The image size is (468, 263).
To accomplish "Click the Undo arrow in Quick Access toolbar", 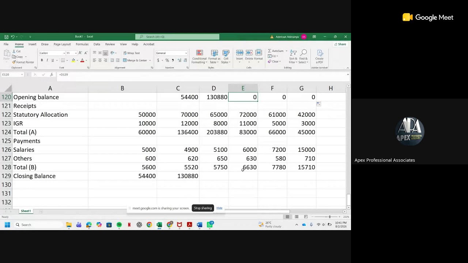I will coord(12,37).
